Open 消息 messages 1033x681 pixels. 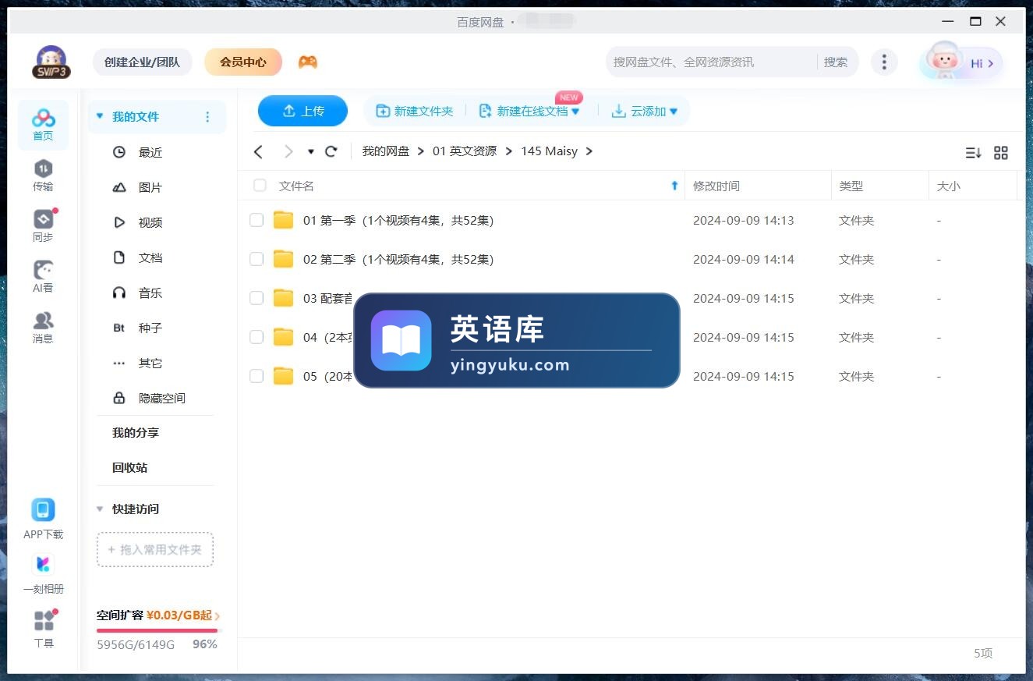click(x=43, y=328)
